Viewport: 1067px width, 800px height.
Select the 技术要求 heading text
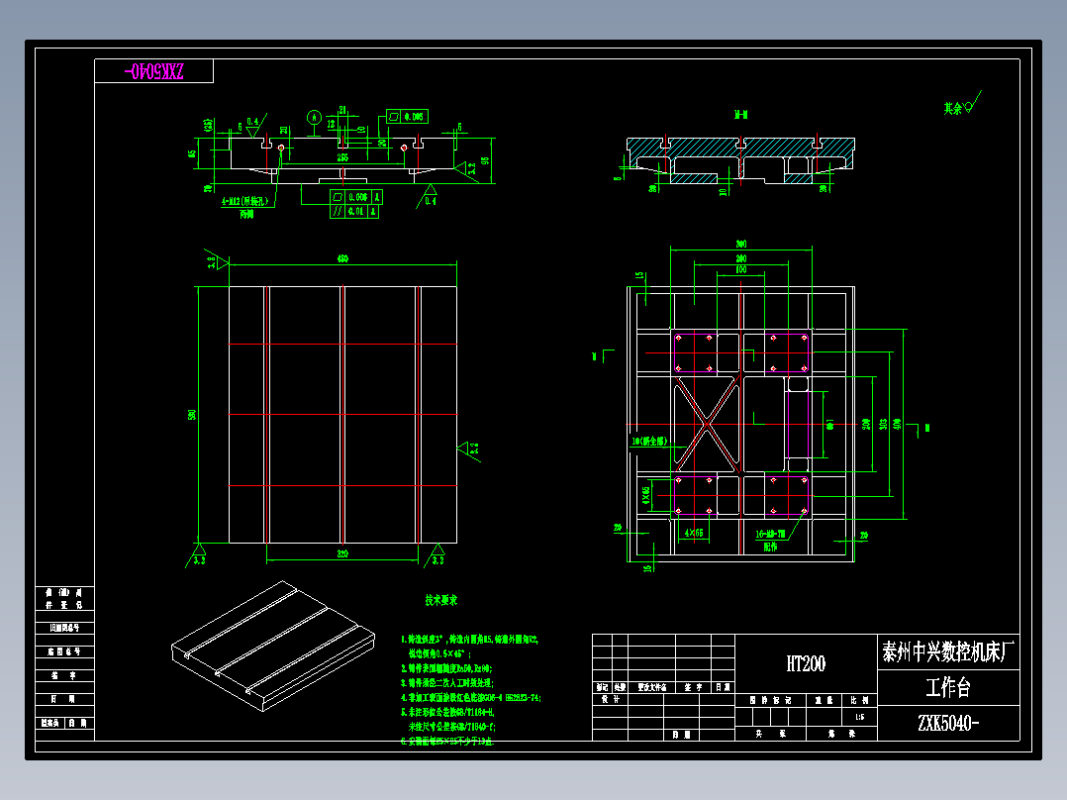pos(441,600)
